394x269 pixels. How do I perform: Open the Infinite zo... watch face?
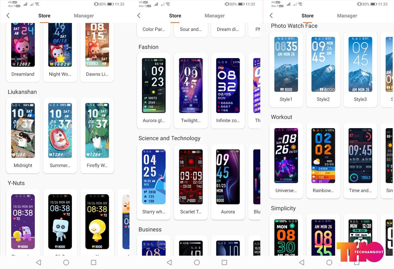pos(228,91)
